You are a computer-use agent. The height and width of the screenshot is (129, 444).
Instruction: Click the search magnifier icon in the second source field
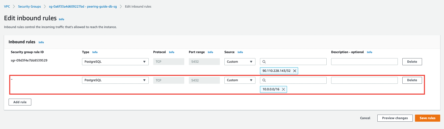tap(264, 80)
